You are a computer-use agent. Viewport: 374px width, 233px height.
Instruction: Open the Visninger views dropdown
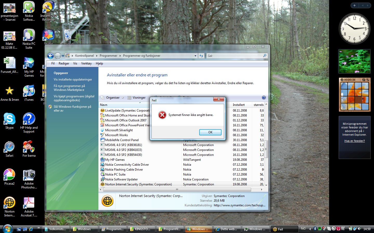pyautogui.click(x=137, y=98)
